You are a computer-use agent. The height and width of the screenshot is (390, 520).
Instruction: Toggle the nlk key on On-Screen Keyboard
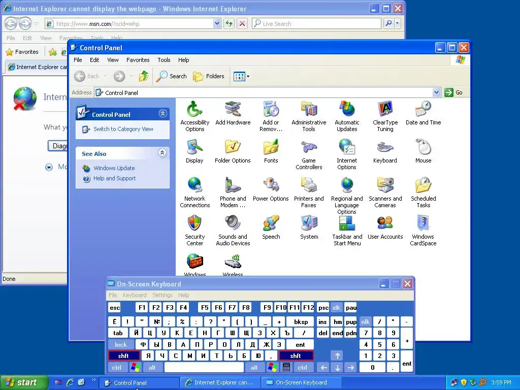(365, 321)
